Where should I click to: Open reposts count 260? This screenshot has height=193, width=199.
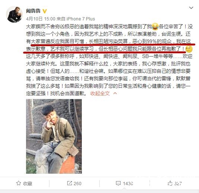pyautogui.click(x=77, y=183)
